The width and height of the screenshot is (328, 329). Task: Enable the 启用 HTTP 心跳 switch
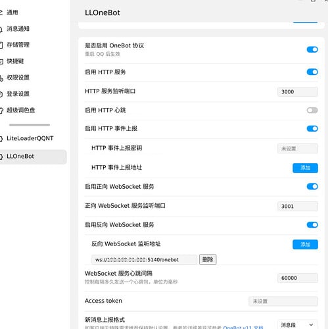[x=312, y=111]
